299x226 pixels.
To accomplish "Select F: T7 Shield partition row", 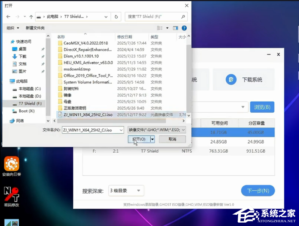I will pyautogui.click(x=179, y=151).
